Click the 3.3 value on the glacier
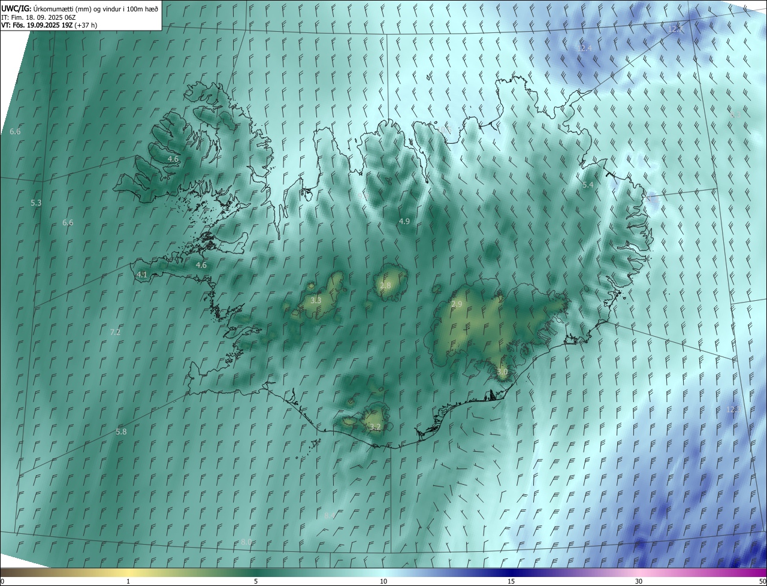Screen dimensions: 767x586 [316, 300]
